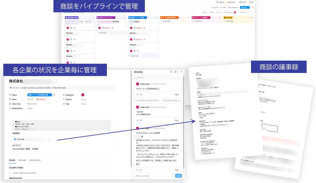Open the 動画トライアル実施推進企業 status dropdown

38,95
